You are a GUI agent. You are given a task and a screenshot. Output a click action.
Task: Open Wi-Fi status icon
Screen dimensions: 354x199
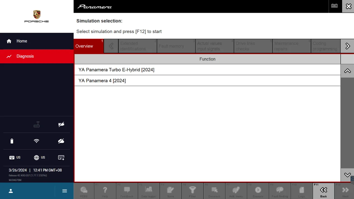point(36,141)
